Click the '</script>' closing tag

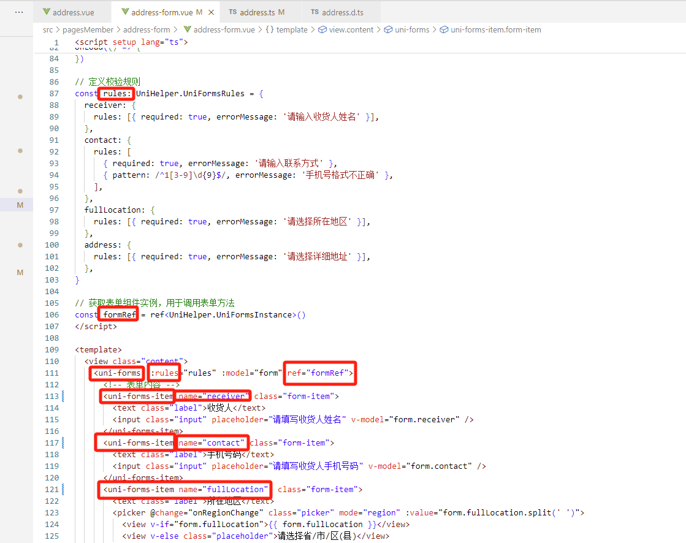[96, 326]
